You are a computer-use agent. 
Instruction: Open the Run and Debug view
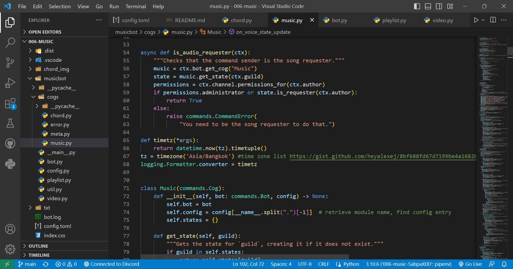pos(10,83)
